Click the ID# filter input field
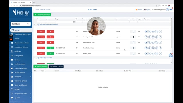The image size is (183, 103). click(79, 22)
